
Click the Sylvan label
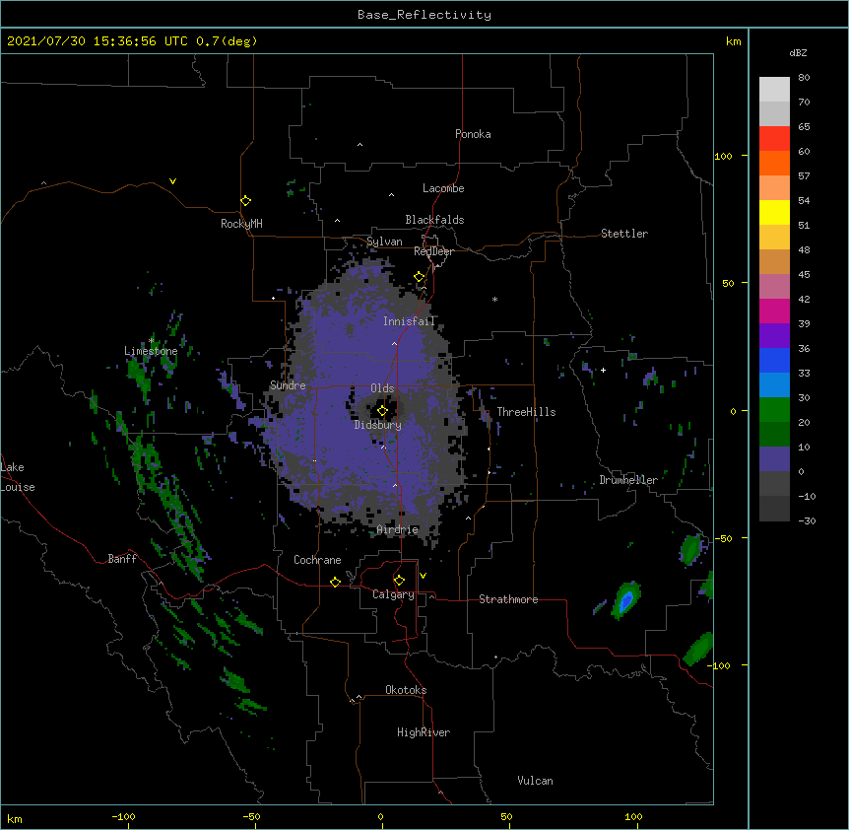click(384, 242)
